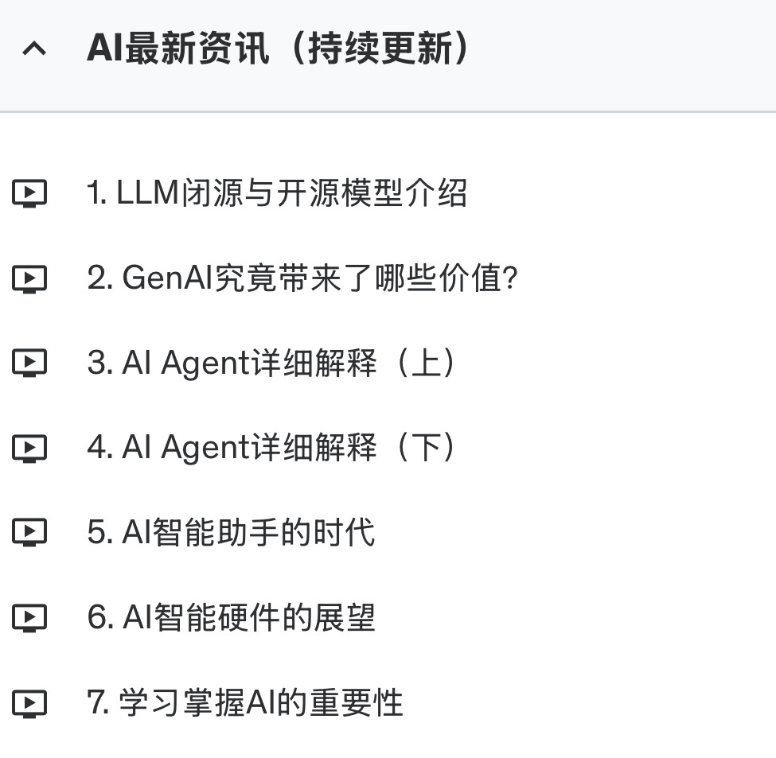
Task: Select the video icon for AI Agent详细解释（下）
Action: (29, 448)
